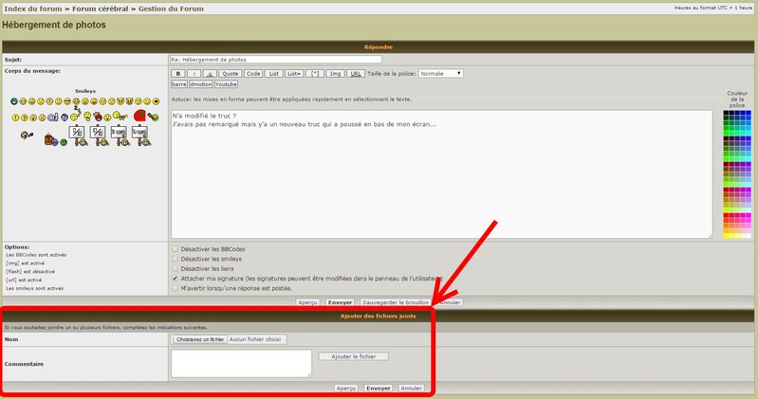Uncheck Attacher ma signature option
The height and width of the screenshot is (399, 758).
point(175,279)
